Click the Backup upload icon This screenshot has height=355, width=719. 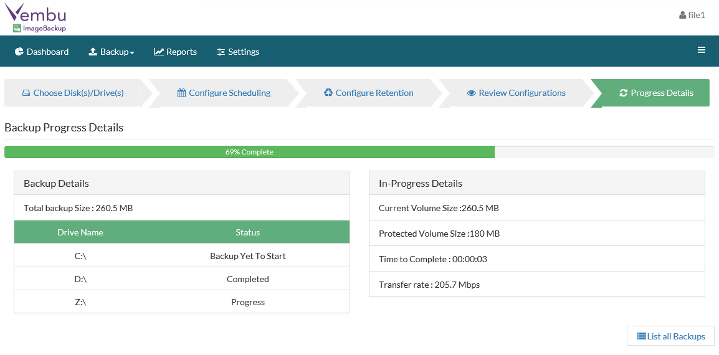pyautogui.click(x=93, y=52)
